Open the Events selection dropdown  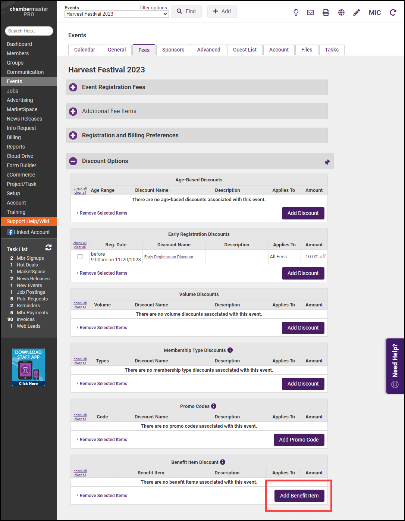click(x=117, y=14)
